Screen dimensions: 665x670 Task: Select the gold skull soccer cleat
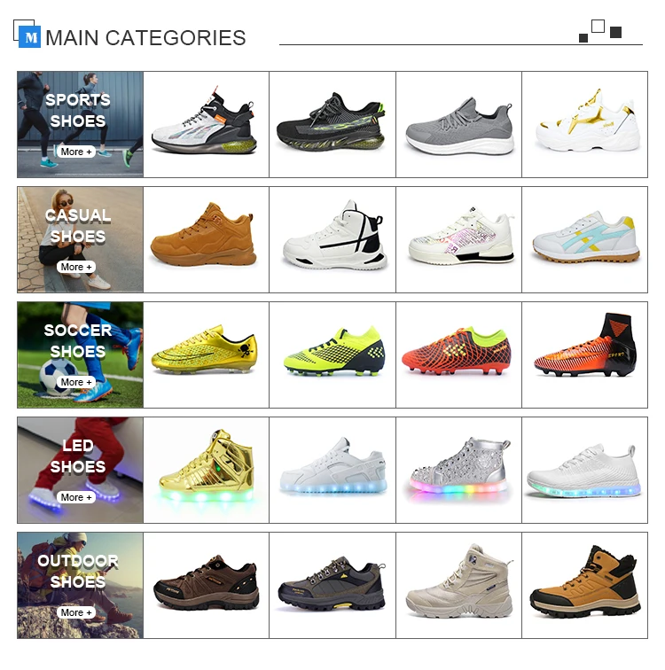206,349
